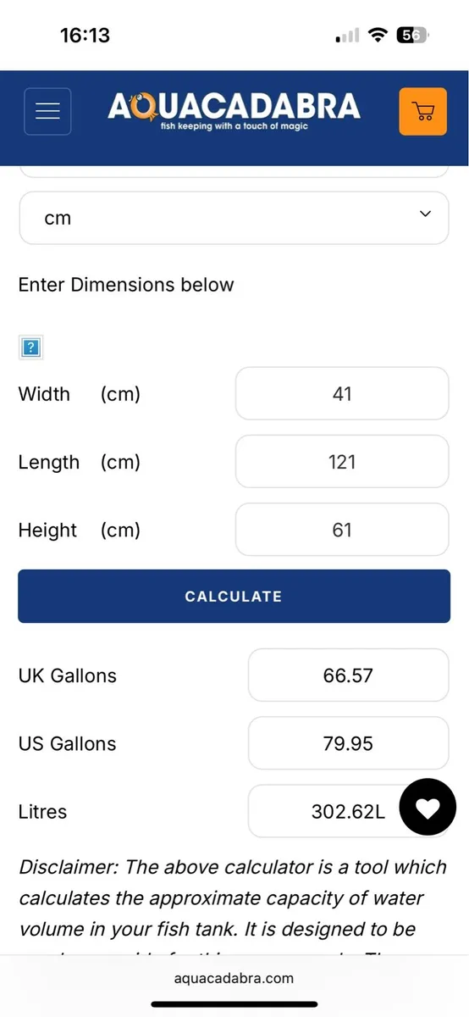Open the shopping cart
The image size is (469, 1017).
(x=422, y=111)
